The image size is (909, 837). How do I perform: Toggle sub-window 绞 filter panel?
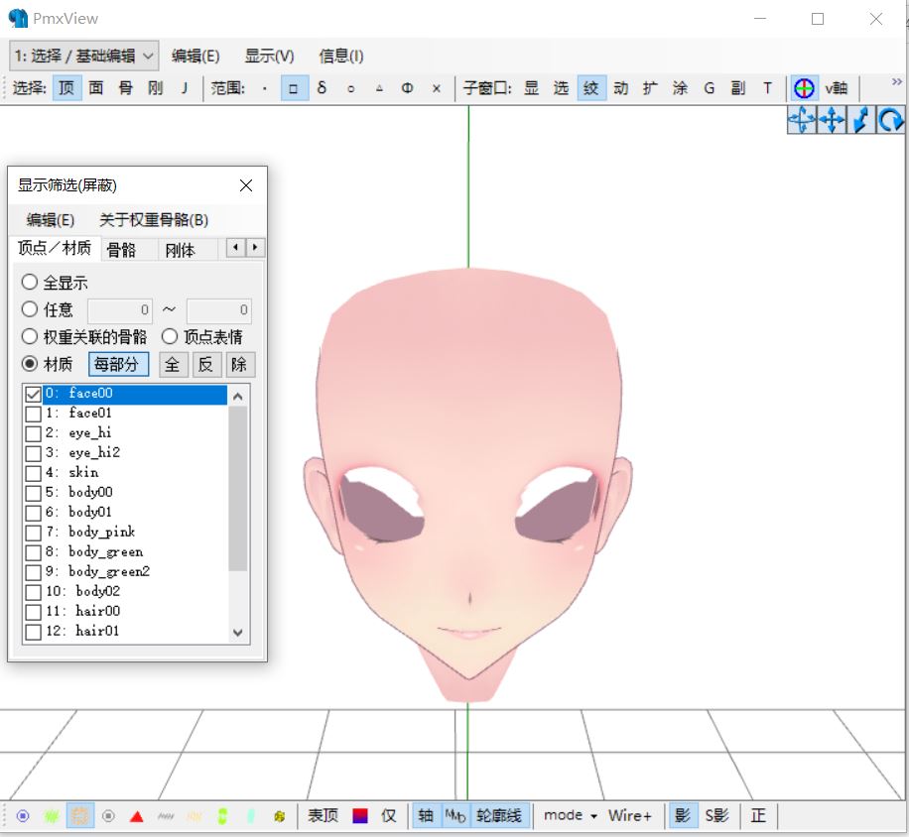click(591, 88)
